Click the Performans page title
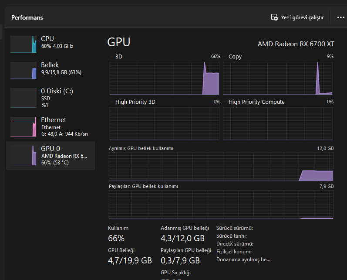 tap(27, 17)
